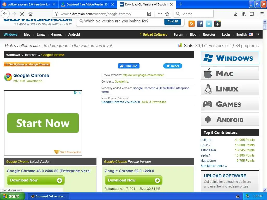This screenshot has height=200, width=267.
Task: Open the English language selector
Action: click(x=245, y=35)
